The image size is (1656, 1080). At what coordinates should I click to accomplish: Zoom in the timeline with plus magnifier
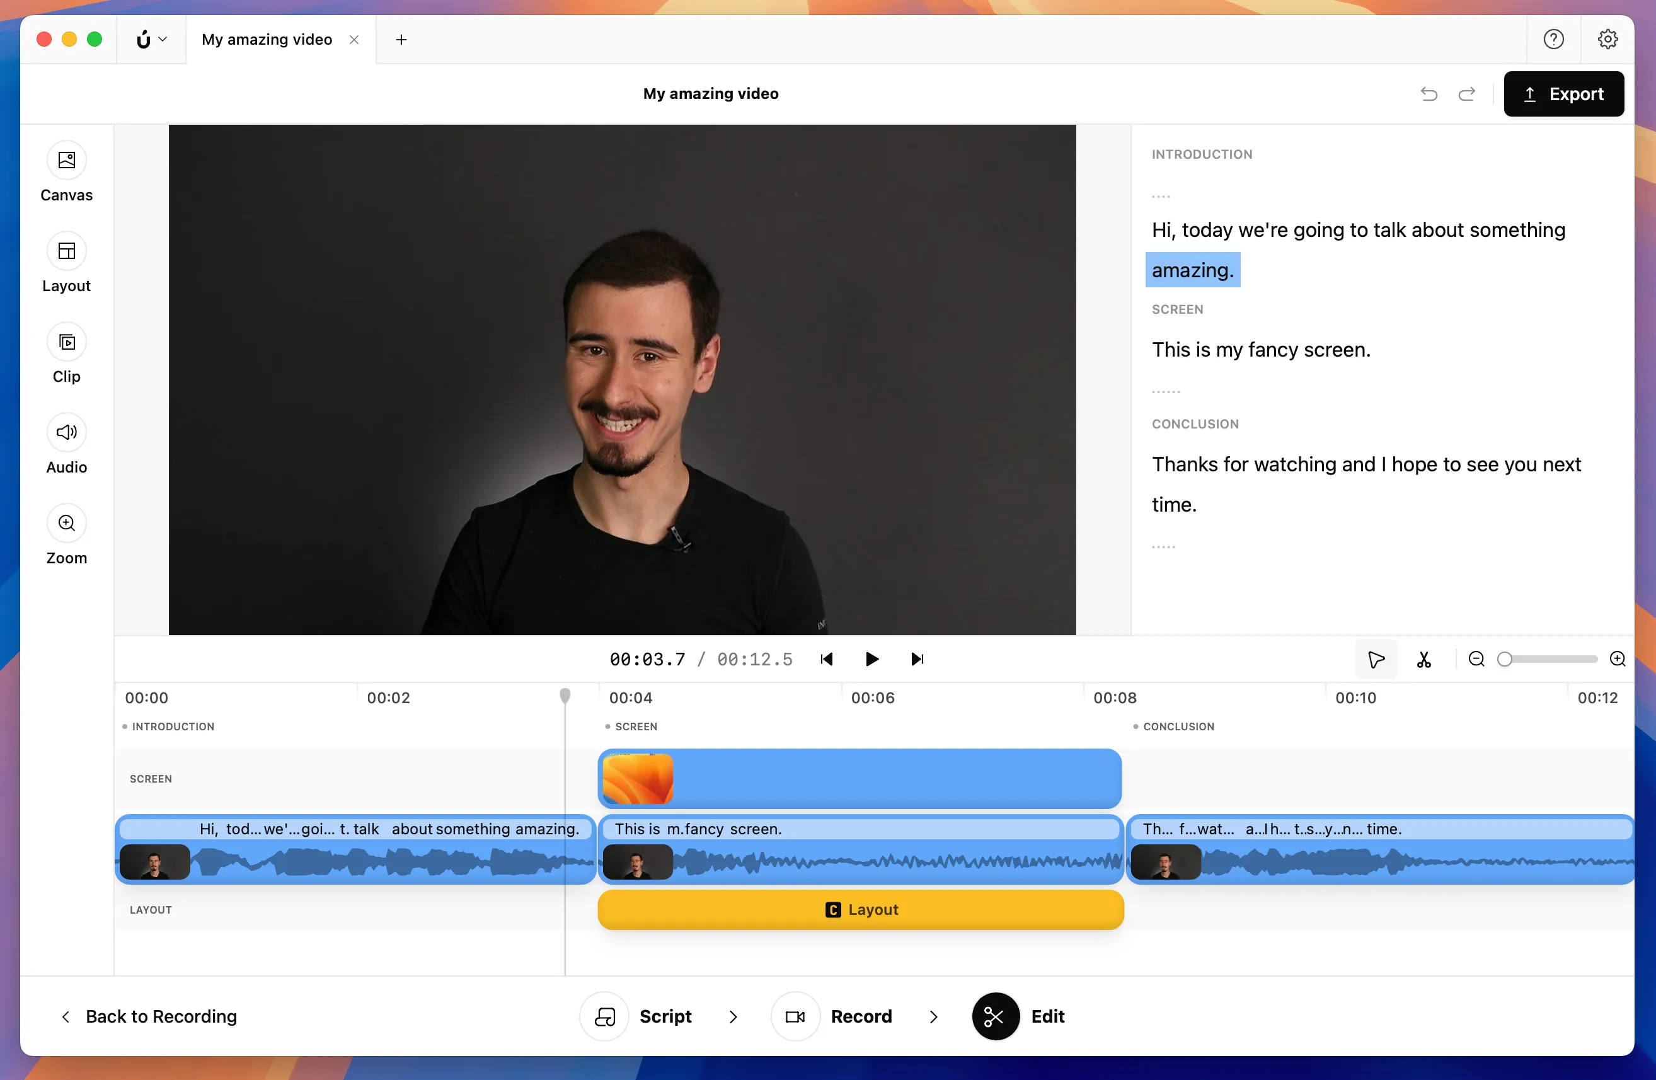coord(1618,659)
